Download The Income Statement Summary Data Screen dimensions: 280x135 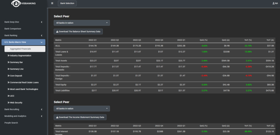click(x=80, y=117)
